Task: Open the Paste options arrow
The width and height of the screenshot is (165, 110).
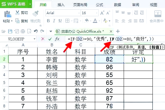Action: pos(12,21)
